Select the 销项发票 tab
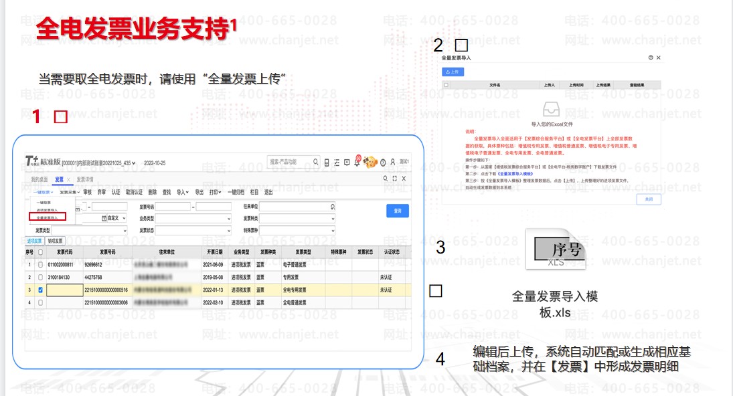Viewport: 733px width, 396px height. click(55, 241)
